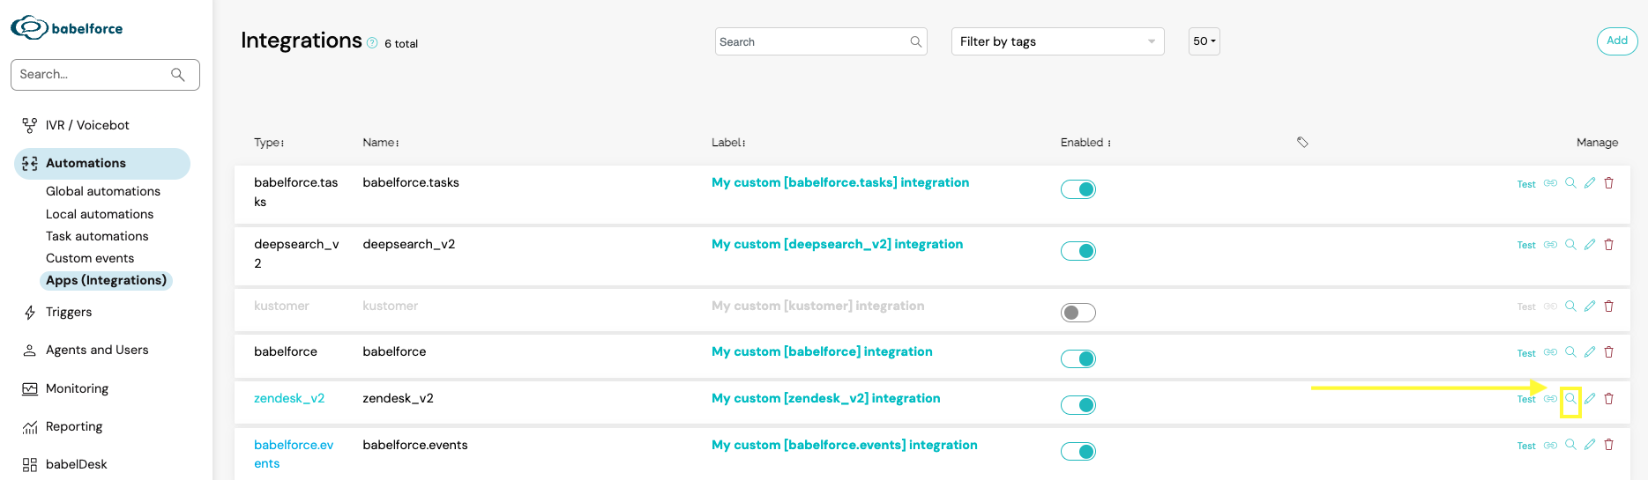Screen dimensions: 1648x480
Task: Open magnifier for babelforce integration row
Action: click(x=1570, y=352)
